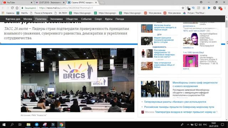Open the Поиск в Интернете bookmark
The height and width of the screenshot is (128, 228).
pyautogui.click(x=41, y=13)
